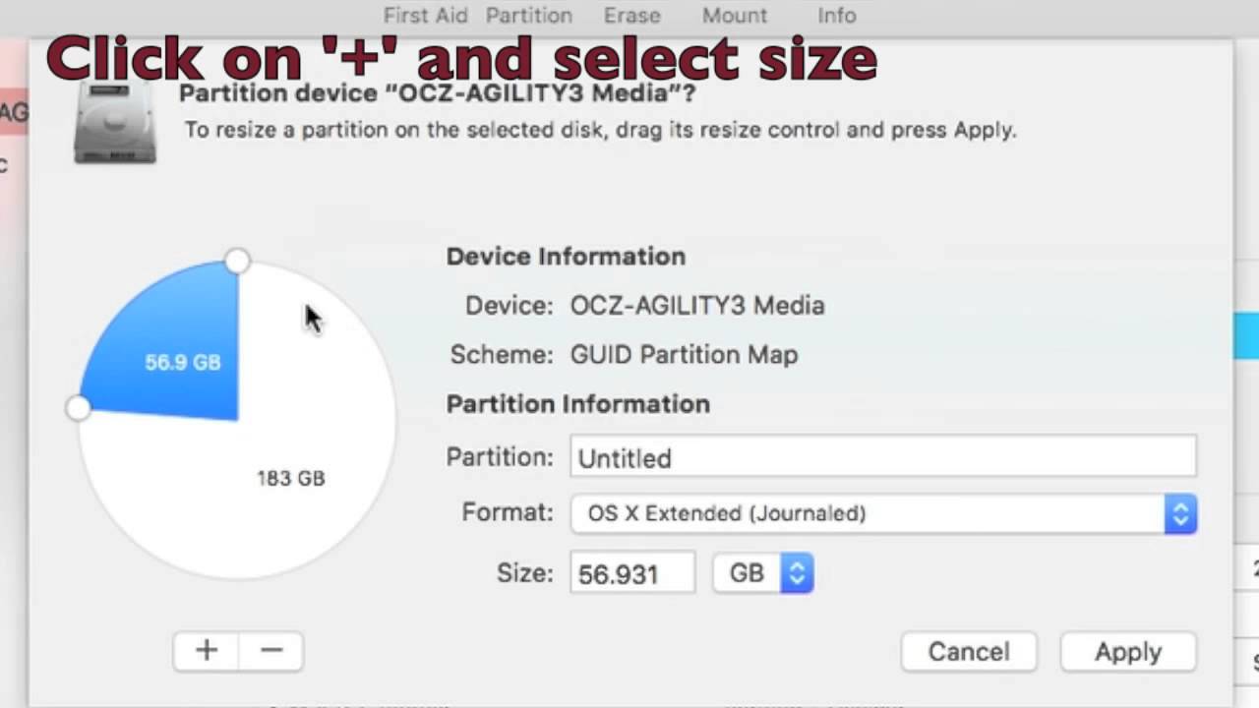Click the OCZ-AGILITY3 Media device name
The width and height of the screenshot is (1259, 708).
pos(696,306)
